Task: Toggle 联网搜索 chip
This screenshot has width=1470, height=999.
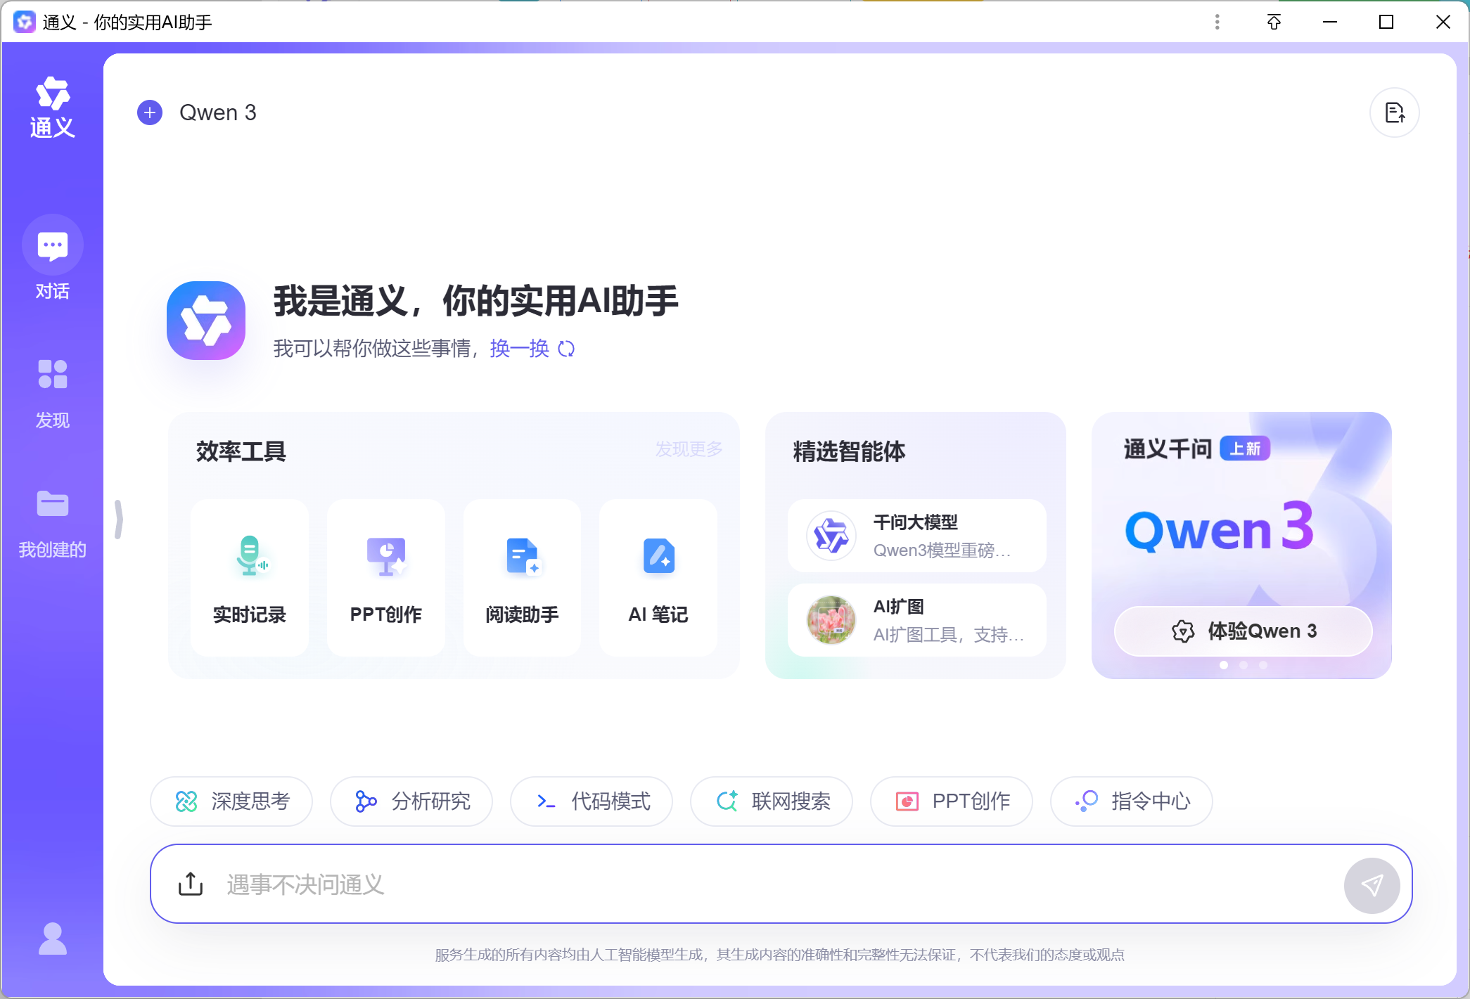Action: pyautogui.click(x=772, y=801)
